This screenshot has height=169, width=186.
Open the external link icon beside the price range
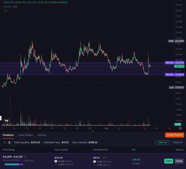(x=25, y=157)
